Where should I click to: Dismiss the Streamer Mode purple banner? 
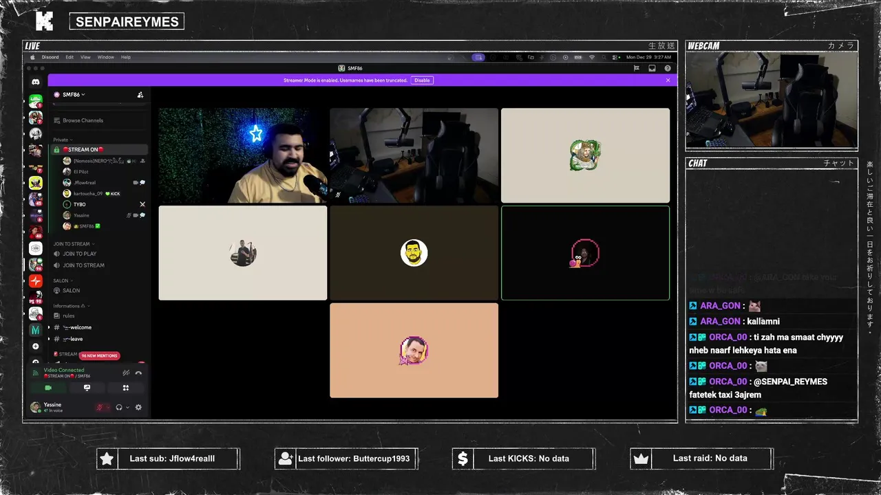pos(668,80)
